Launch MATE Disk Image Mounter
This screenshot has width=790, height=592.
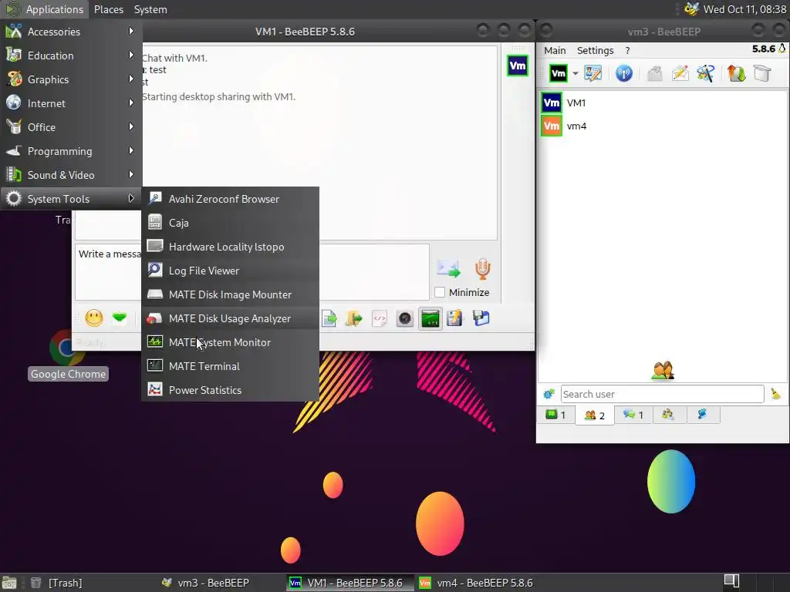(x=230, y=294)
